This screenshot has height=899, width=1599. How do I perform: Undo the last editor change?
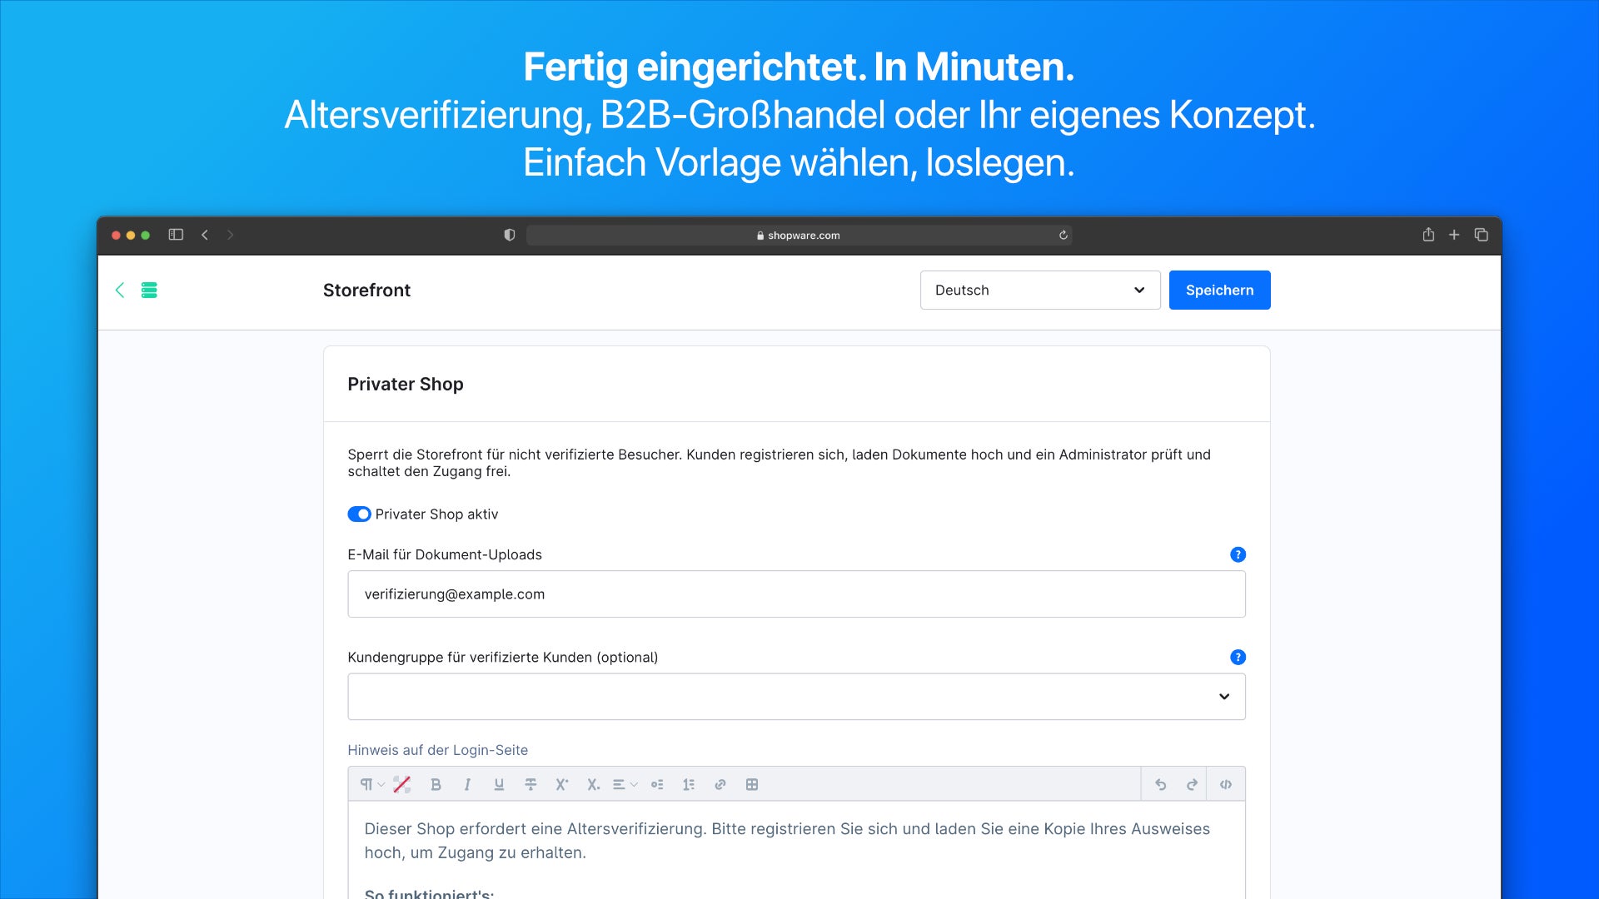(x=1159, y=783)
